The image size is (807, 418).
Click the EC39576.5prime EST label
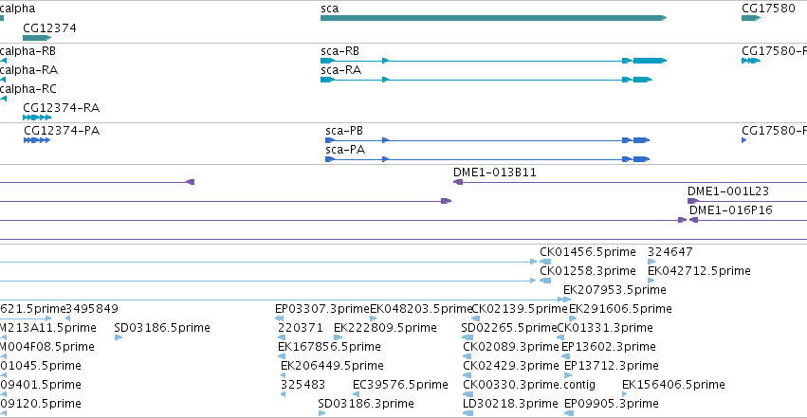tap(400, 385)
